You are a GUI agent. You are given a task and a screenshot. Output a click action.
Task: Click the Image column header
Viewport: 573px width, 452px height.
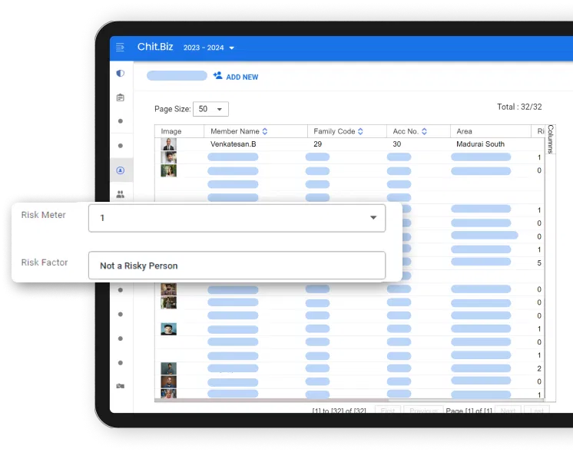[x=171, y=131]
